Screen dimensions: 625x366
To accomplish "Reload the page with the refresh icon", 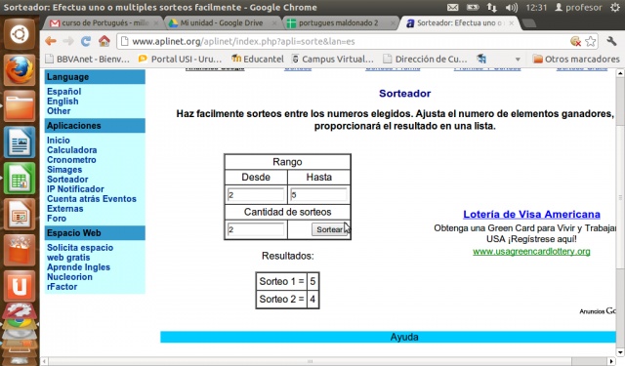I will pos(85,41).
